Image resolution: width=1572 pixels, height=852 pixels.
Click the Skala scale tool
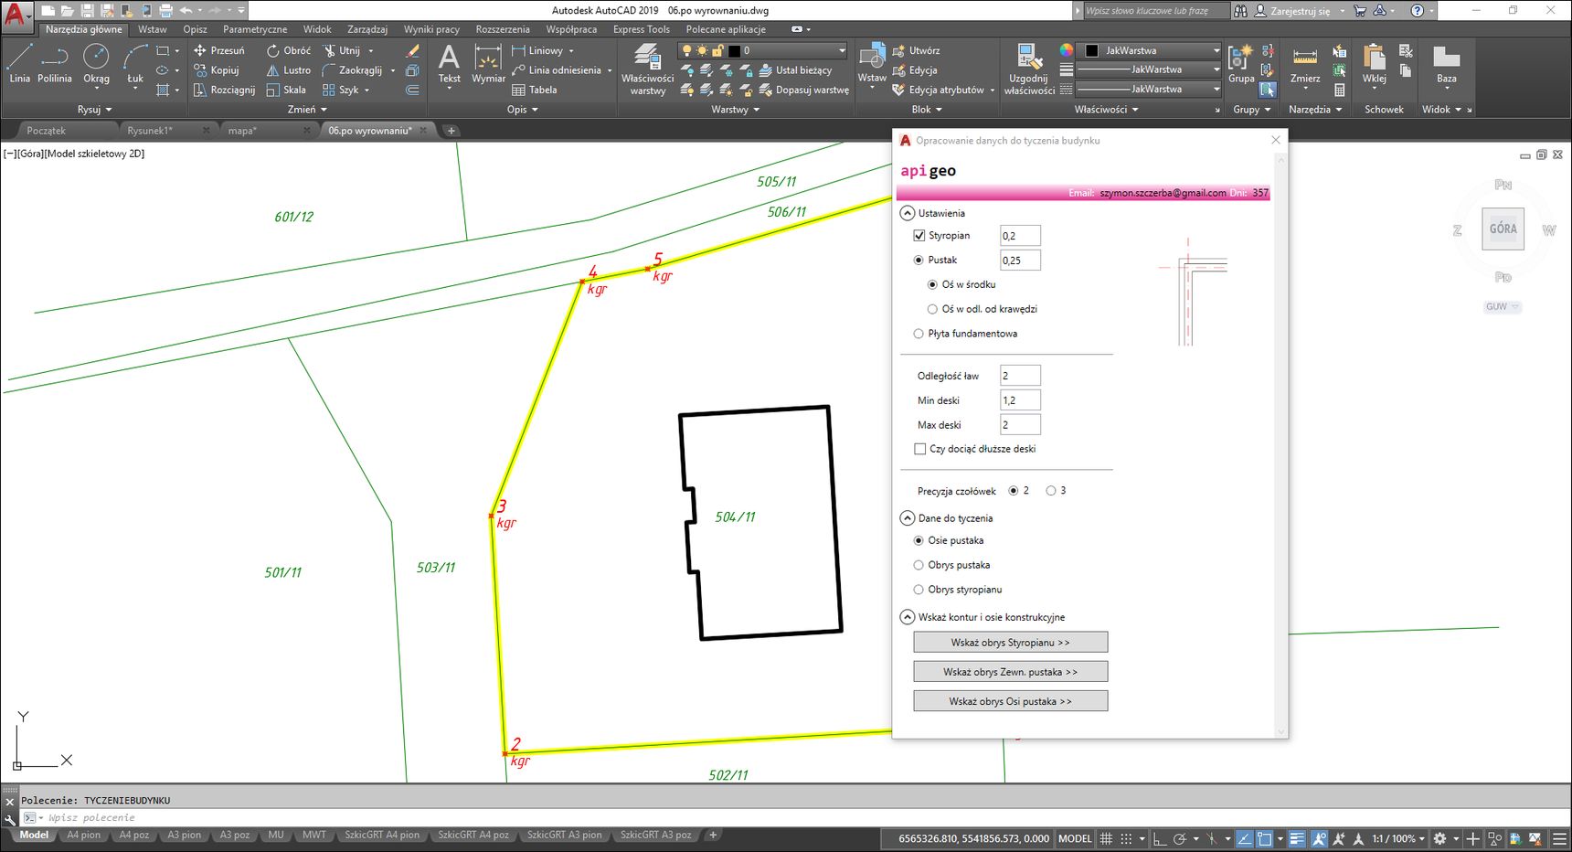[x=286, y=90]
